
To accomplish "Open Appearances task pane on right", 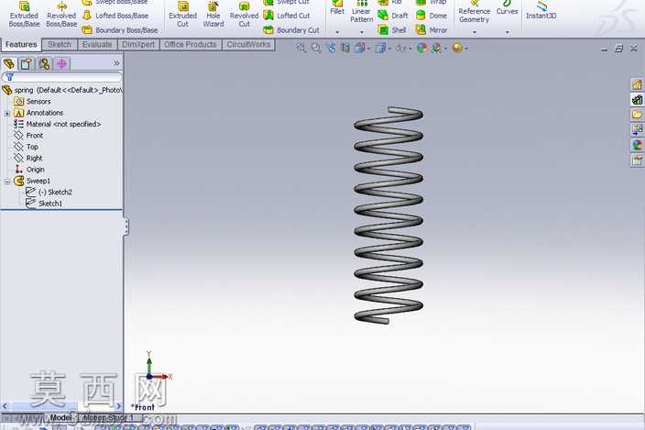I will click(x=637, y=145).
